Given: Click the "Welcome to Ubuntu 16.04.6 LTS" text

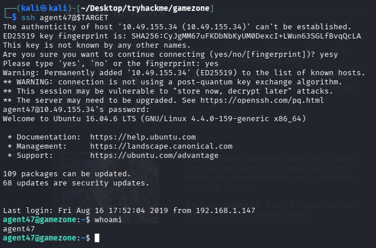Looking at the screenshot, I should click(69, 118).
